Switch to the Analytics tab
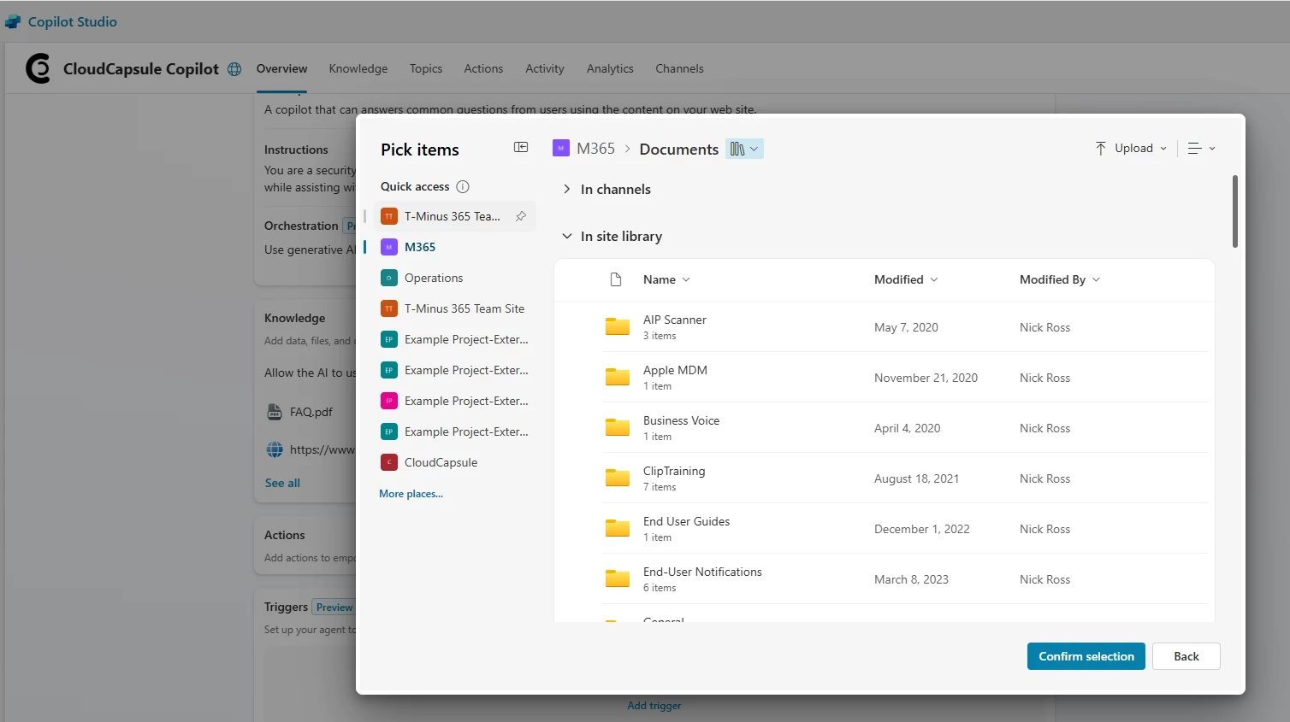Screen dimensions: 1290x722 (x=610, y=68)
